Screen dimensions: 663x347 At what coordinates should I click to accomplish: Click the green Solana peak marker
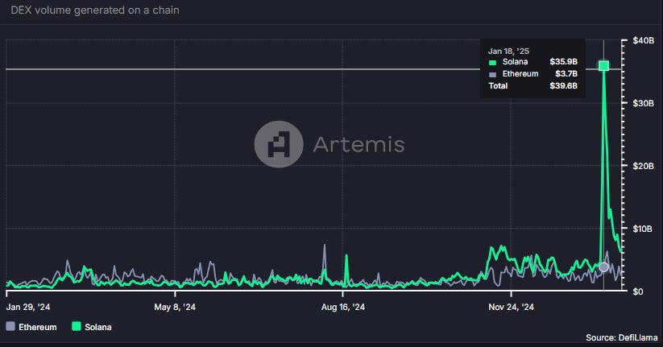point(604,65)
